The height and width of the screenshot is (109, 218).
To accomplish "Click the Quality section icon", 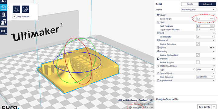I will [158, 15].
